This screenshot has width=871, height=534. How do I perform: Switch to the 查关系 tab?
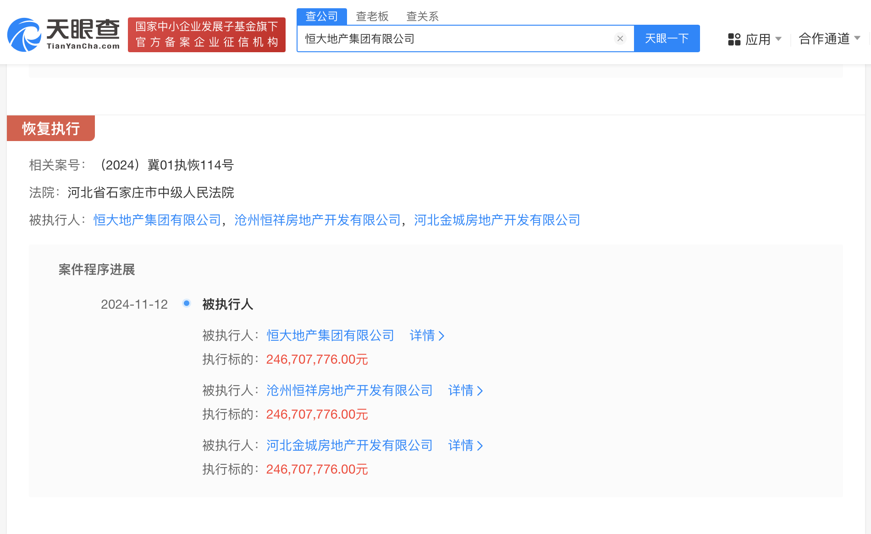(423, 16)
